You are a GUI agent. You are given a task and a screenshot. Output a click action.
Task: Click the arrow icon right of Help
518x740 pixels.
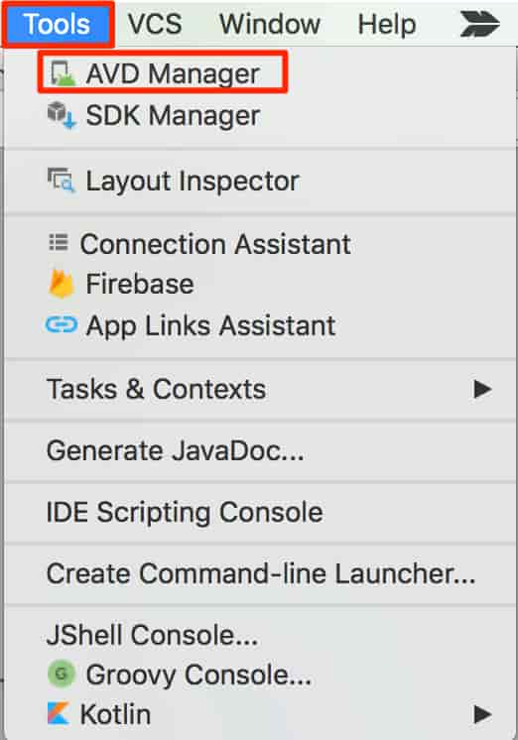[x=479, y=24]
